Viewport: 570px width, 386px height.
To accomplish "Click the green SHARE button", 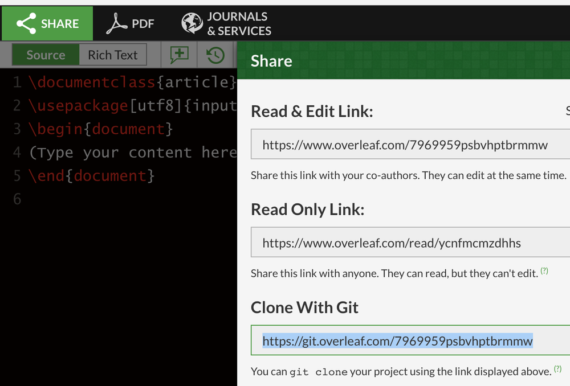I will click(47, 23).
